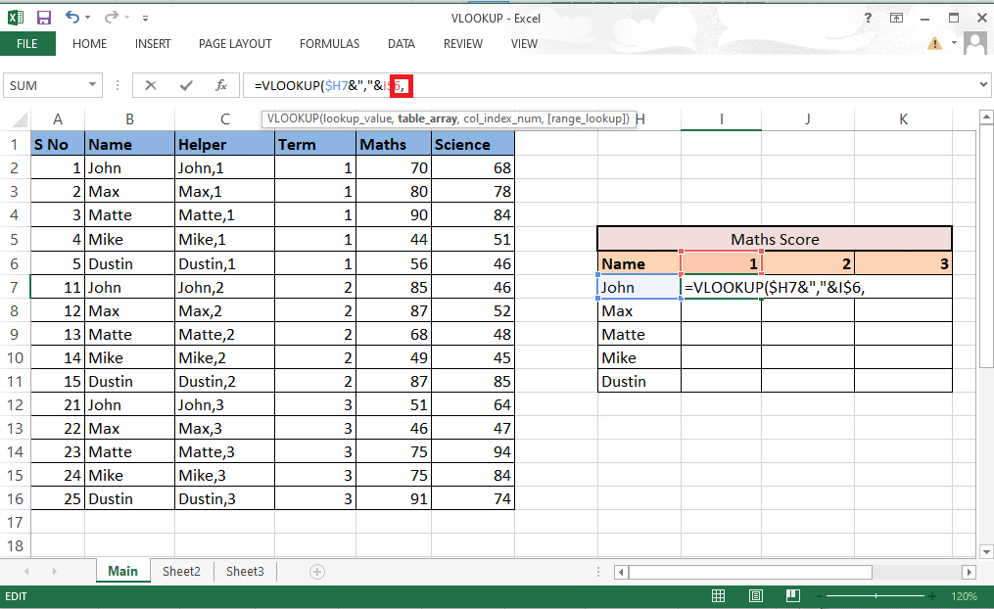Click the Insert Function fx icon
This screenshot has height=609, width=994.
(x=221, y=85)
